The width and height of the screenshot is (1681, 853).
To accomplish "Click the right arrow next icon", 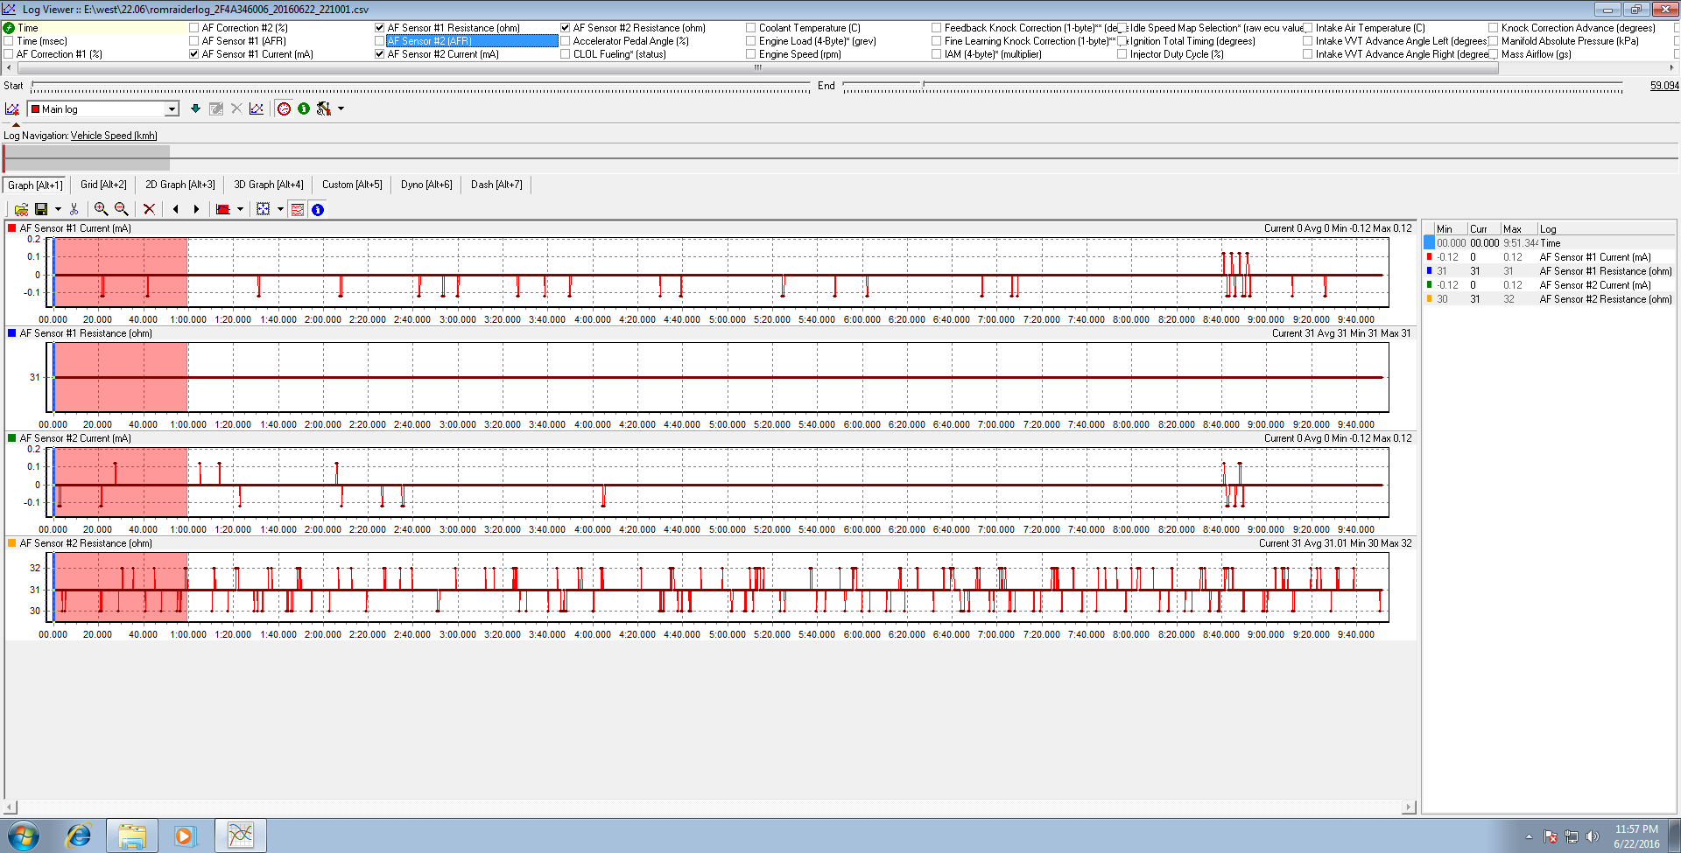I will [x=196, y=209].
